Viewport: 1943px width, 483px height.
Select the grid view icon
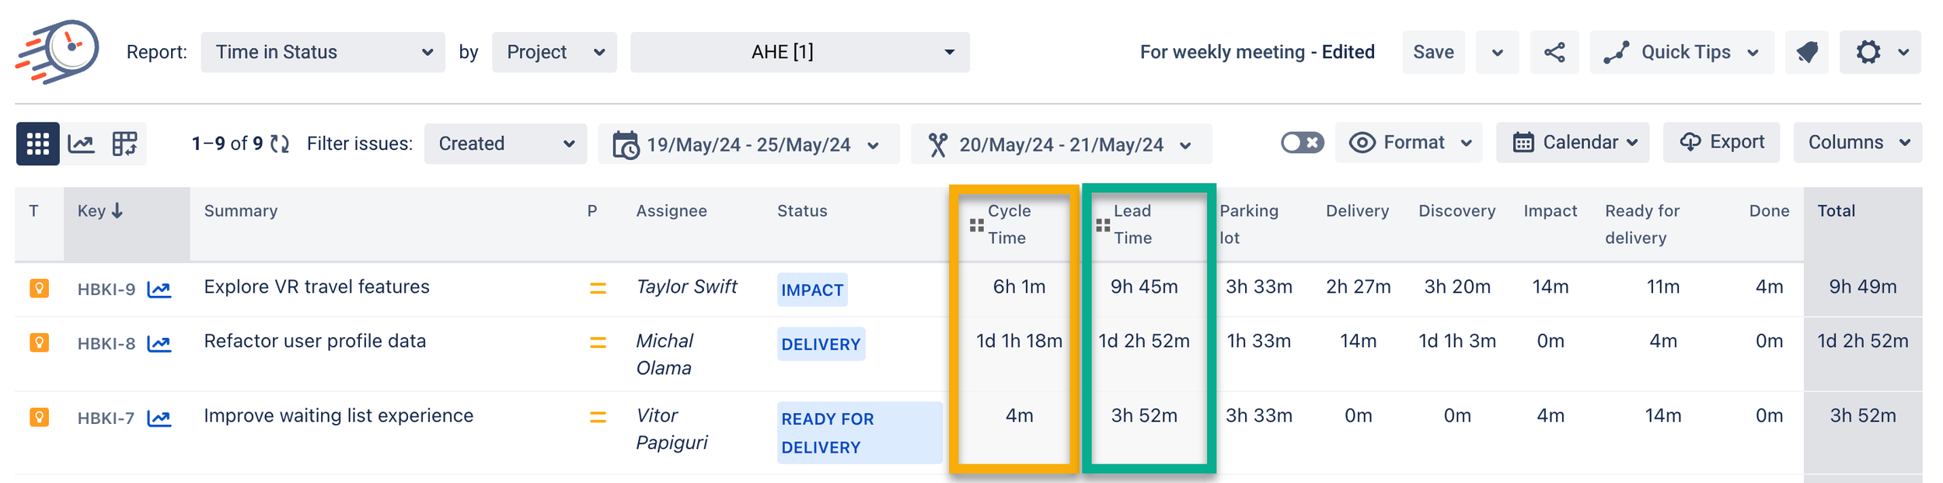37,144
